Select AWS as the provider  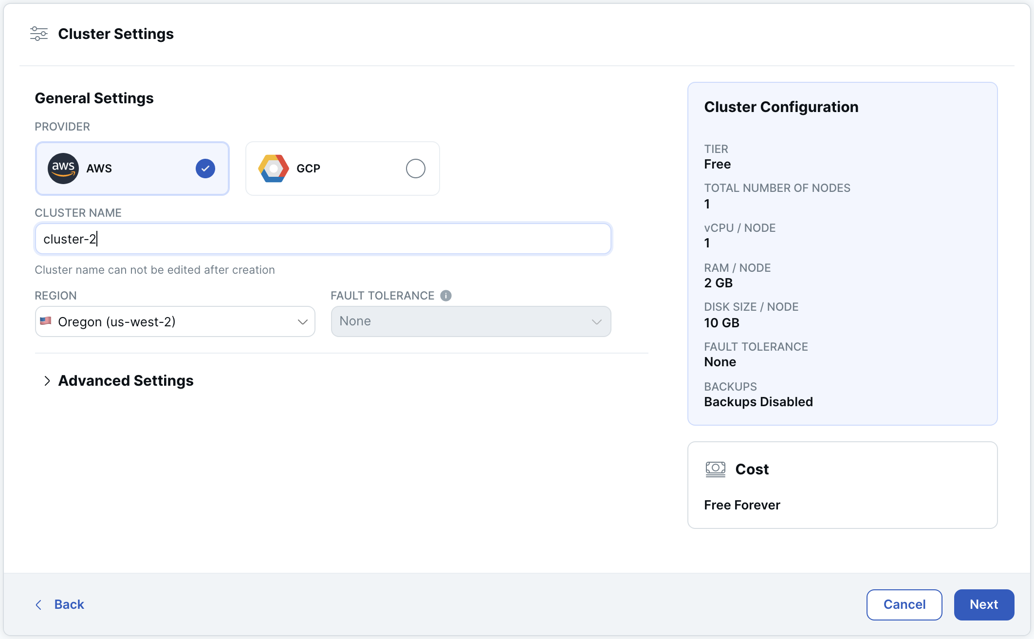click(132, 168)
